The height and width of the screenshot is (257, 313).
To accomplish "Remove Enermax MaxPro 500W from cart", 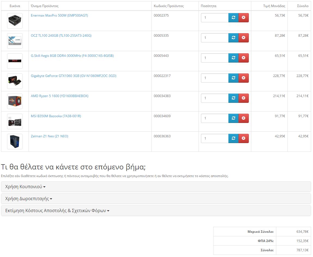I will tap(244, 18).
